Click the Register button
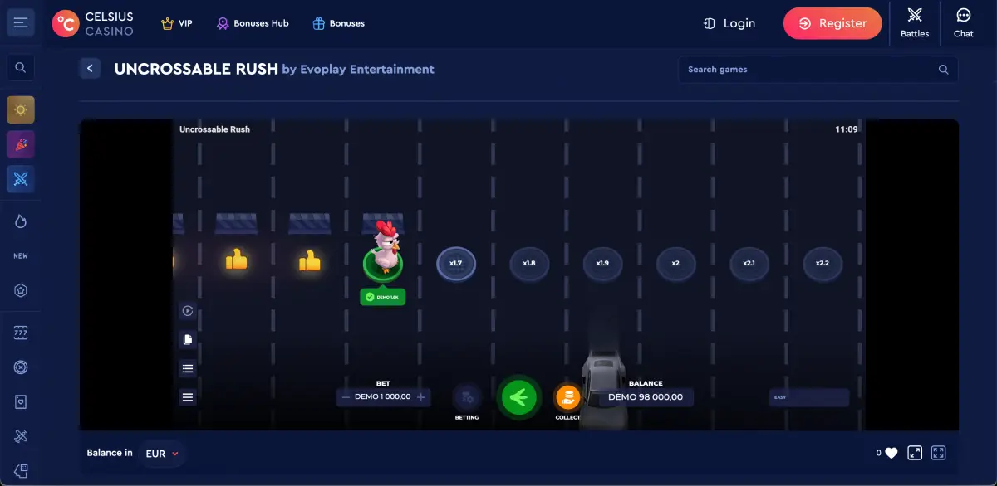The image size is (997, 486). [x=832, y=23]
